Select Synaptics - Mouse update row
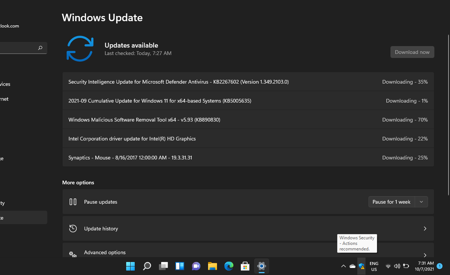This screenshot has width=450, height=275. [248, 158]
